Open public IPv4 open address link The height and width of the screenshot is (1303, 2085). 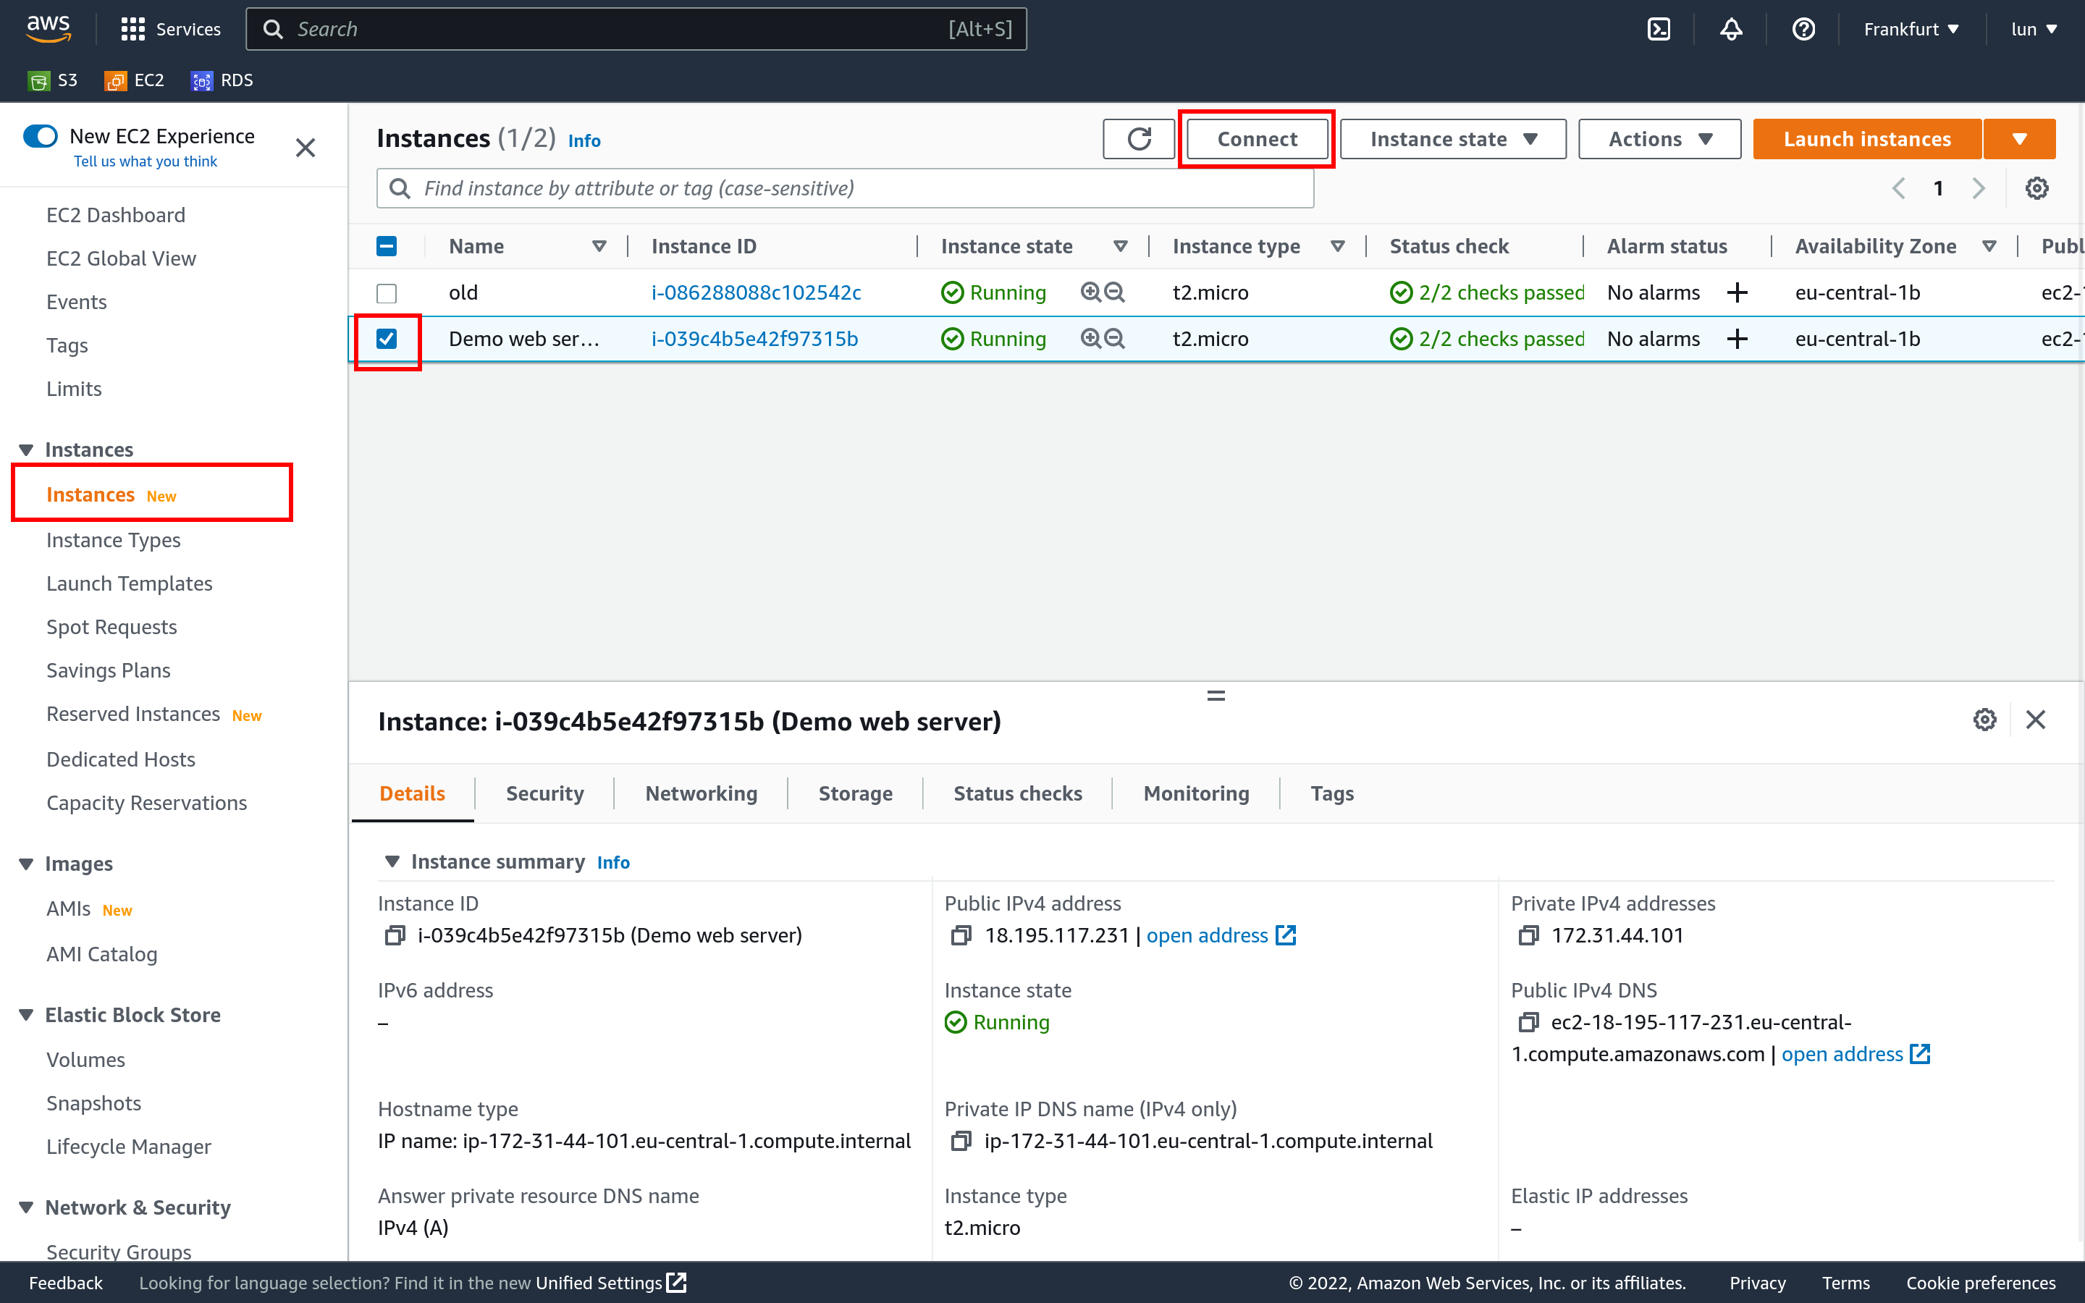(1220, 935)
